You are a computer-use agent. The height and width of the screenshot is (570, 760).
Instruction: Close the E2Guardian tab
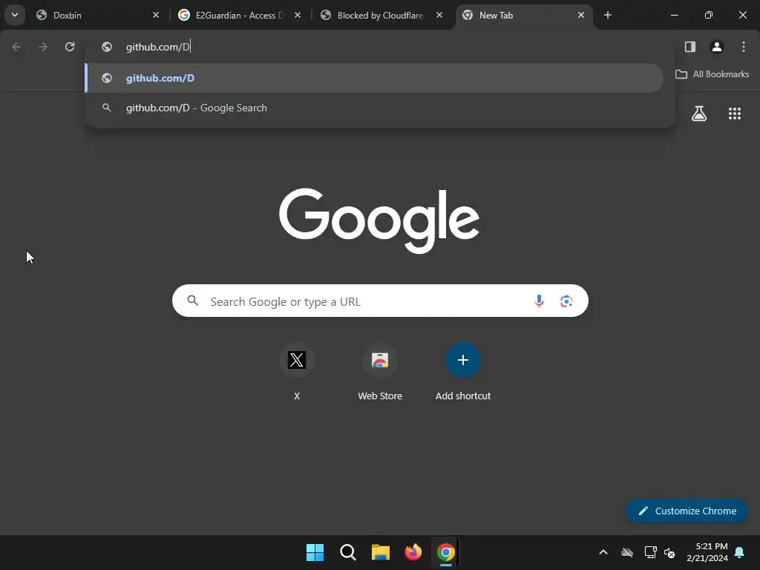point(298,15)
